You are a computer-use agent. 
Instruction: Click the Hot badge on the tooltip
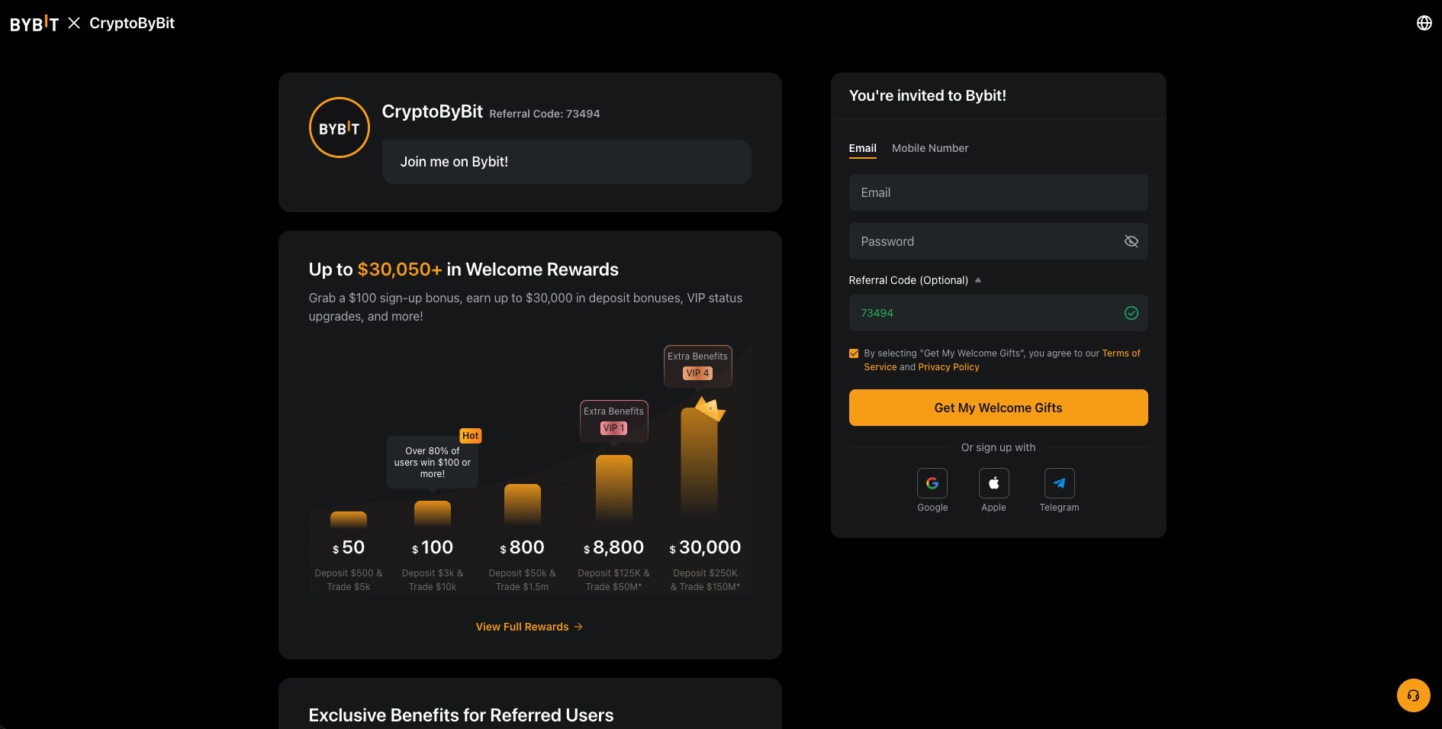click(470, 436)
